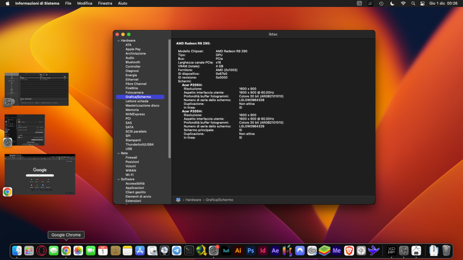Open Terminal from the dock
The height and width of the screenshot is (260, 463).
(189, 251)
